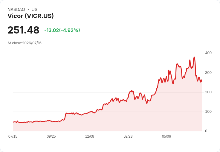The width and height of the screenshot is (220, 152).
Task: Click the current price 251.48
Action: (x=23, y=30)
